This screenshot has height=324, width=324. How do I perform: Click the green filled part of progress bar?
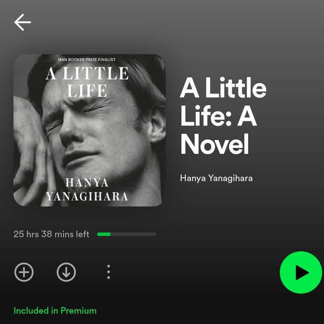(x=104, y=234)
